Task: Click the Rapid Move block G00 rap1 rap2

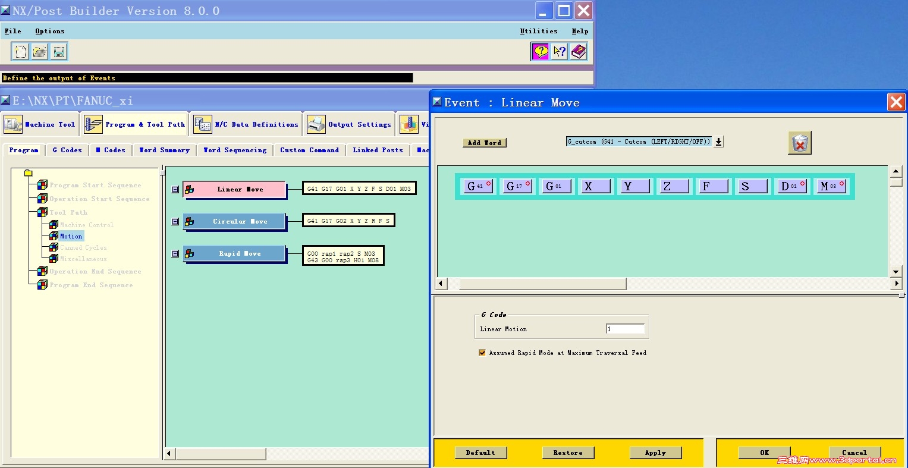Action: coord(343,256)
